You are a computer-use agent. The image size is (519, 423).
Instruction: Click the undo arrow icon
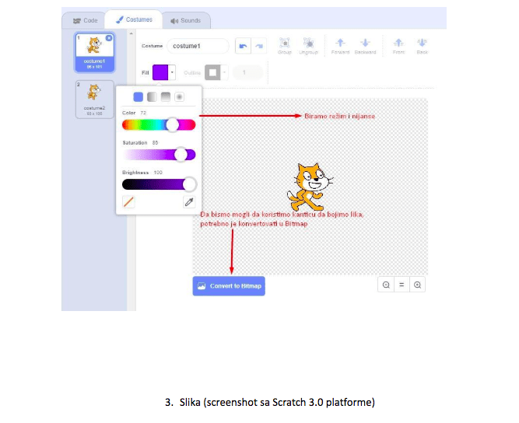click(243, 46)
